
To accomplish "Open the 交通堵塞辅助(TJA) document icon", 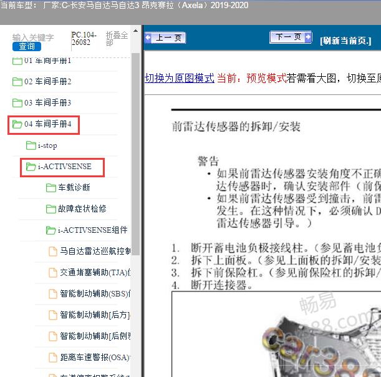I will point(53,273).
